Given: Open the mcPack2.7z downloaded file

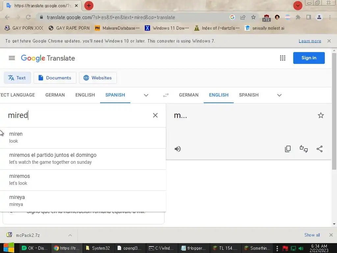Looking at the screenshot, I should point(28,235).
